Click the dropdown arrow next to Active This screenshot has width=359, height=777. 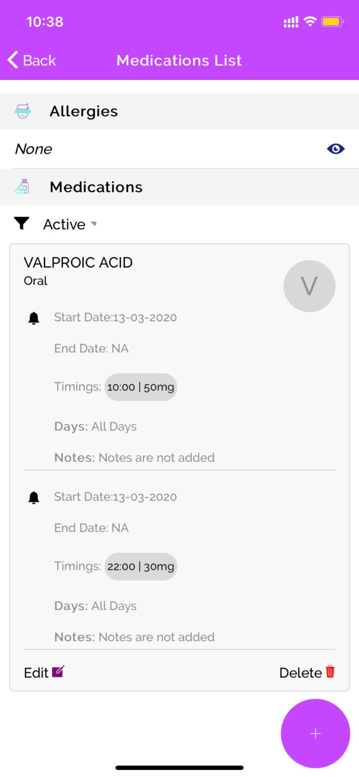pos(94,225)
